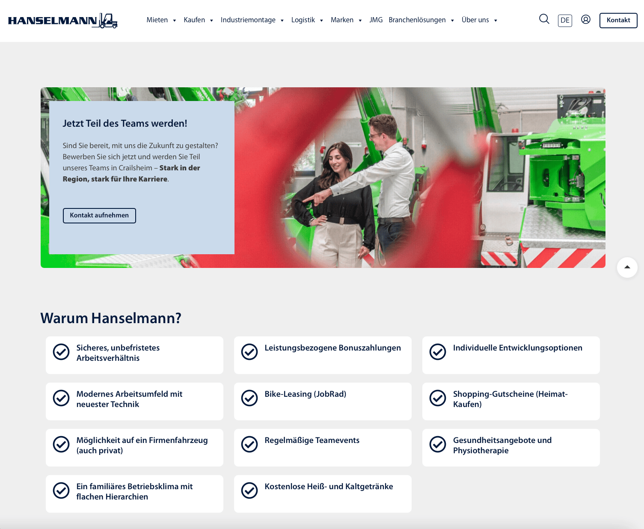Image resolution: width=644 pixels, height=529 pixels.
Task: Click the scroll-to-top arrow button
Action: click(627, 267)
